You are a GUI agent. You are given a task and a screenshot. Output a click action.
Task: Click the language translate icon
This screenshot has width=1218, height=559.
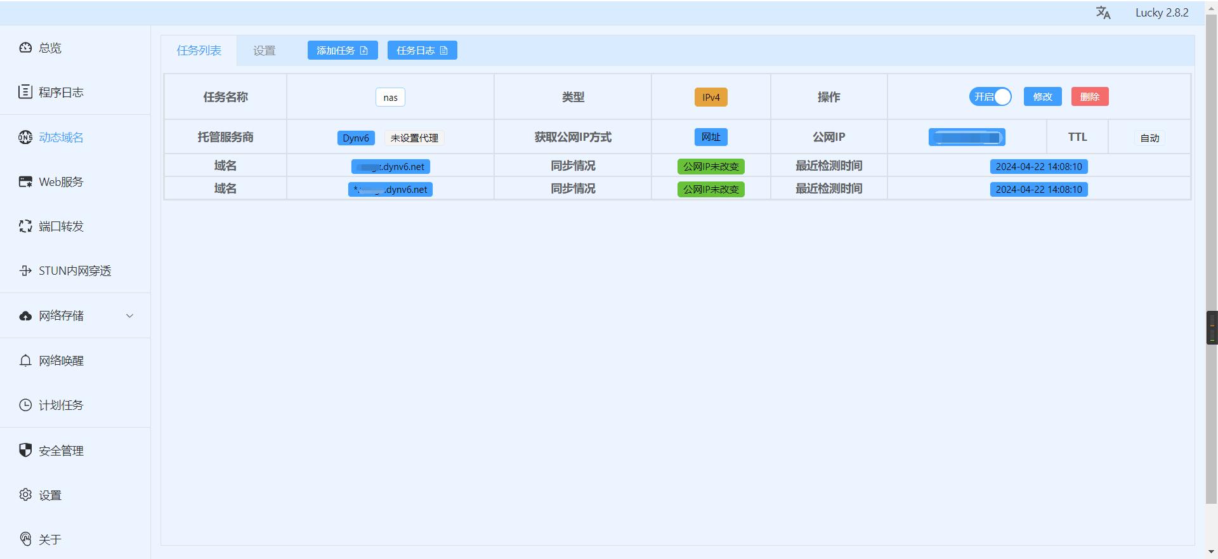[x=1103, y=13]
